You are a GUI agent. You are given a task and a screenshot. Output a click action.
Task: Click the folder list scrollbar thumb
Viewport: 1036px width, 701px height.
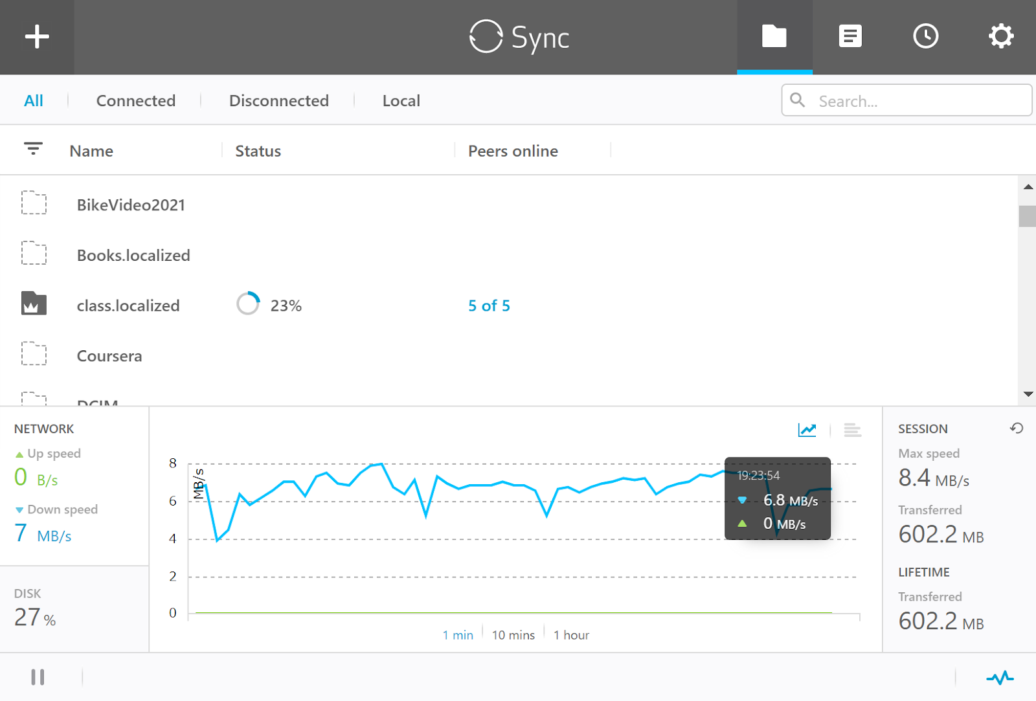click(x=1028, y=216)
